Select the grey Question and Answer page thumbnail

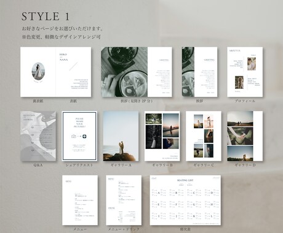click(x=38, y=136)
